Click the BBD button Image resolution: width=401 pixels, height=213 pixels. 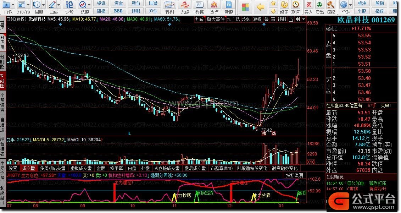[118, 11]
